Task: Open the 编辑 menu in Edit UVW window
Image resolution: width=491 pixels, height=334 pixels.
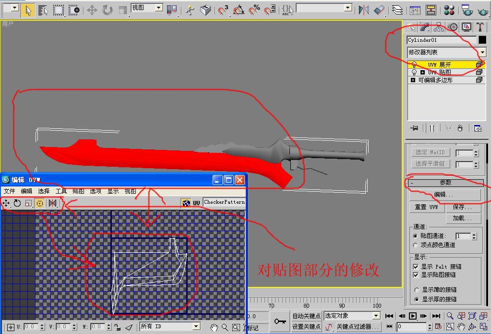Action: pos(26,191)
